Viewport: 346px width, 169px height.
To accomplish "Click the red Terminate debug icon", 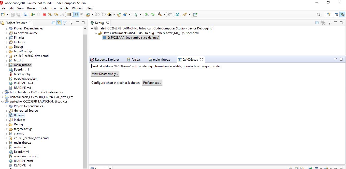I will [x=44, y=14].
